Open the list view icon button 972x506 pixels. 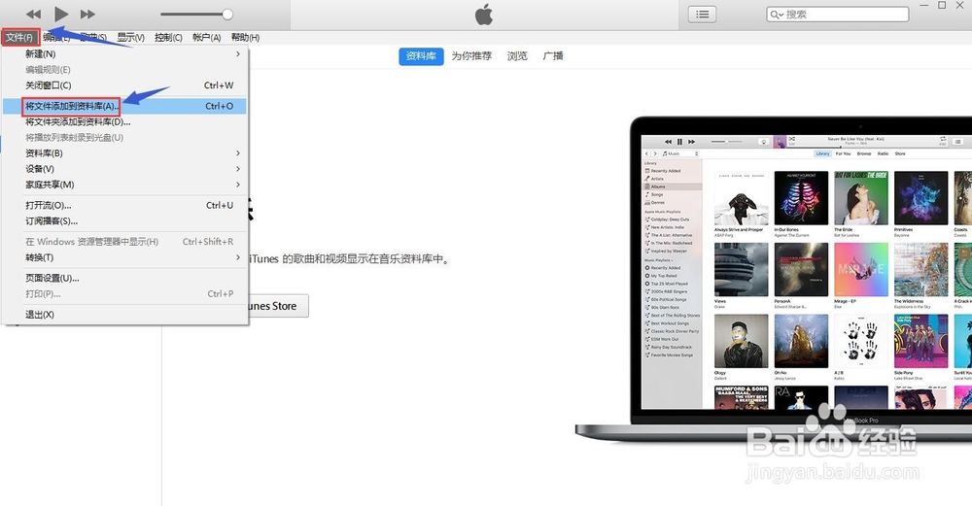click(703, 14)
